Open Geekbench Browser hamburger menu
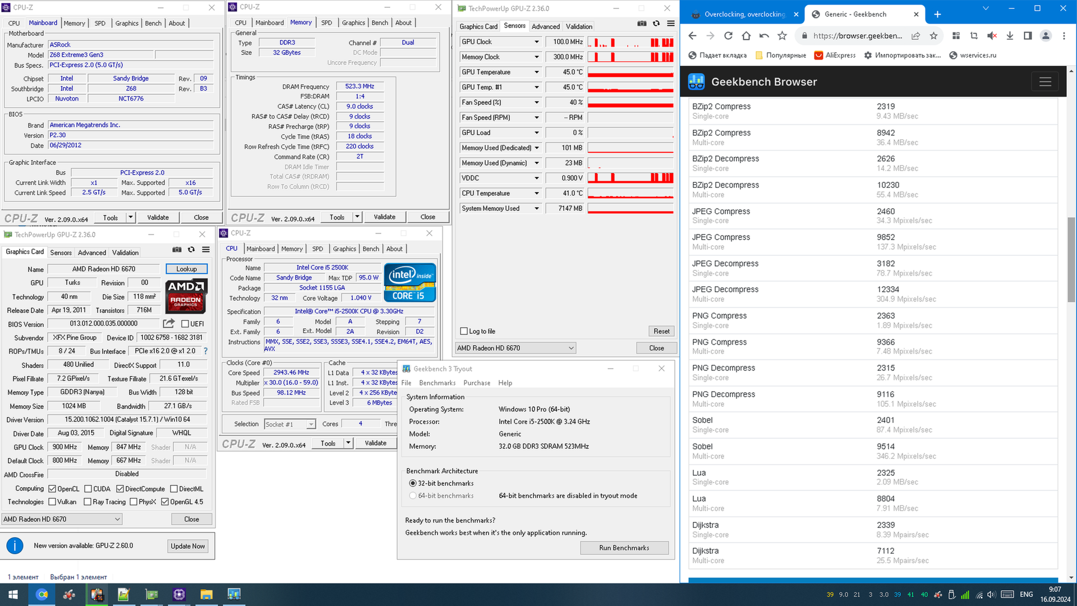The image size is (1077, 606). tap(1045, 82)
